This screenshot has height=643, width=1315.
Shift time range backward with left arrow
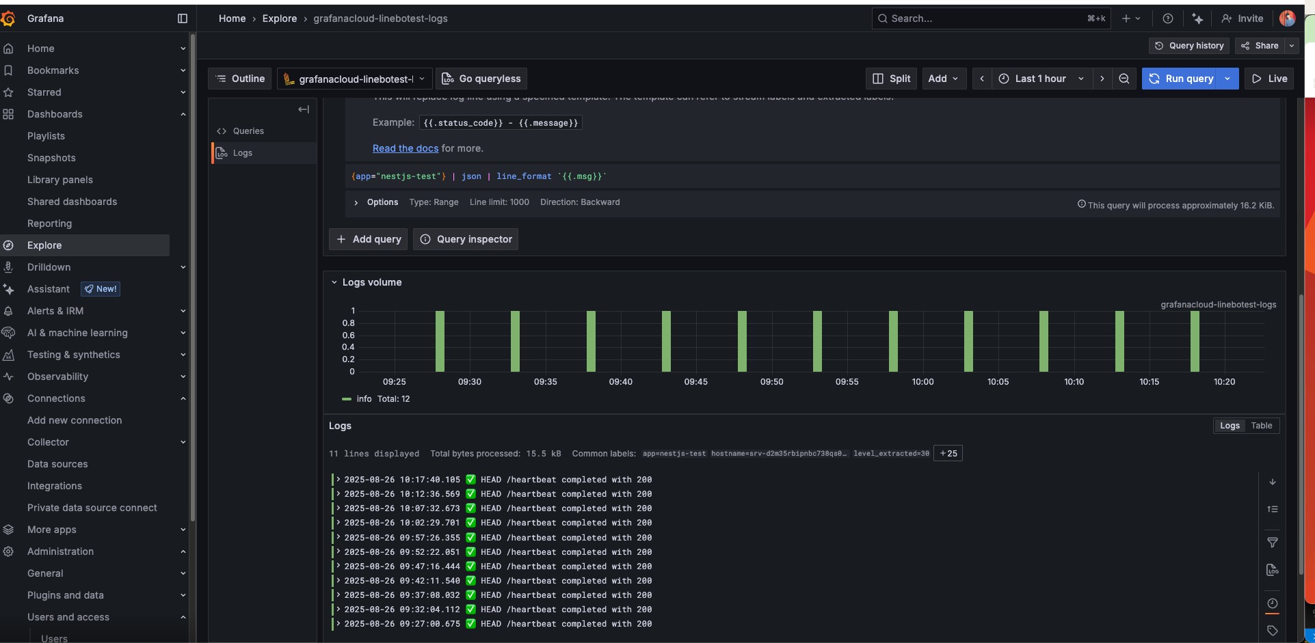(982, 79)
